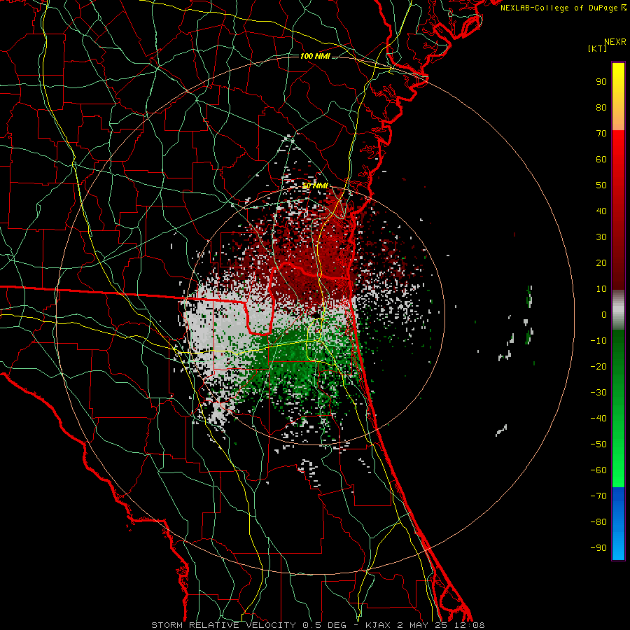This screenshot has width=630, height=630.
Task: Click the 50 value on the velocity scale
Action: 601,185
